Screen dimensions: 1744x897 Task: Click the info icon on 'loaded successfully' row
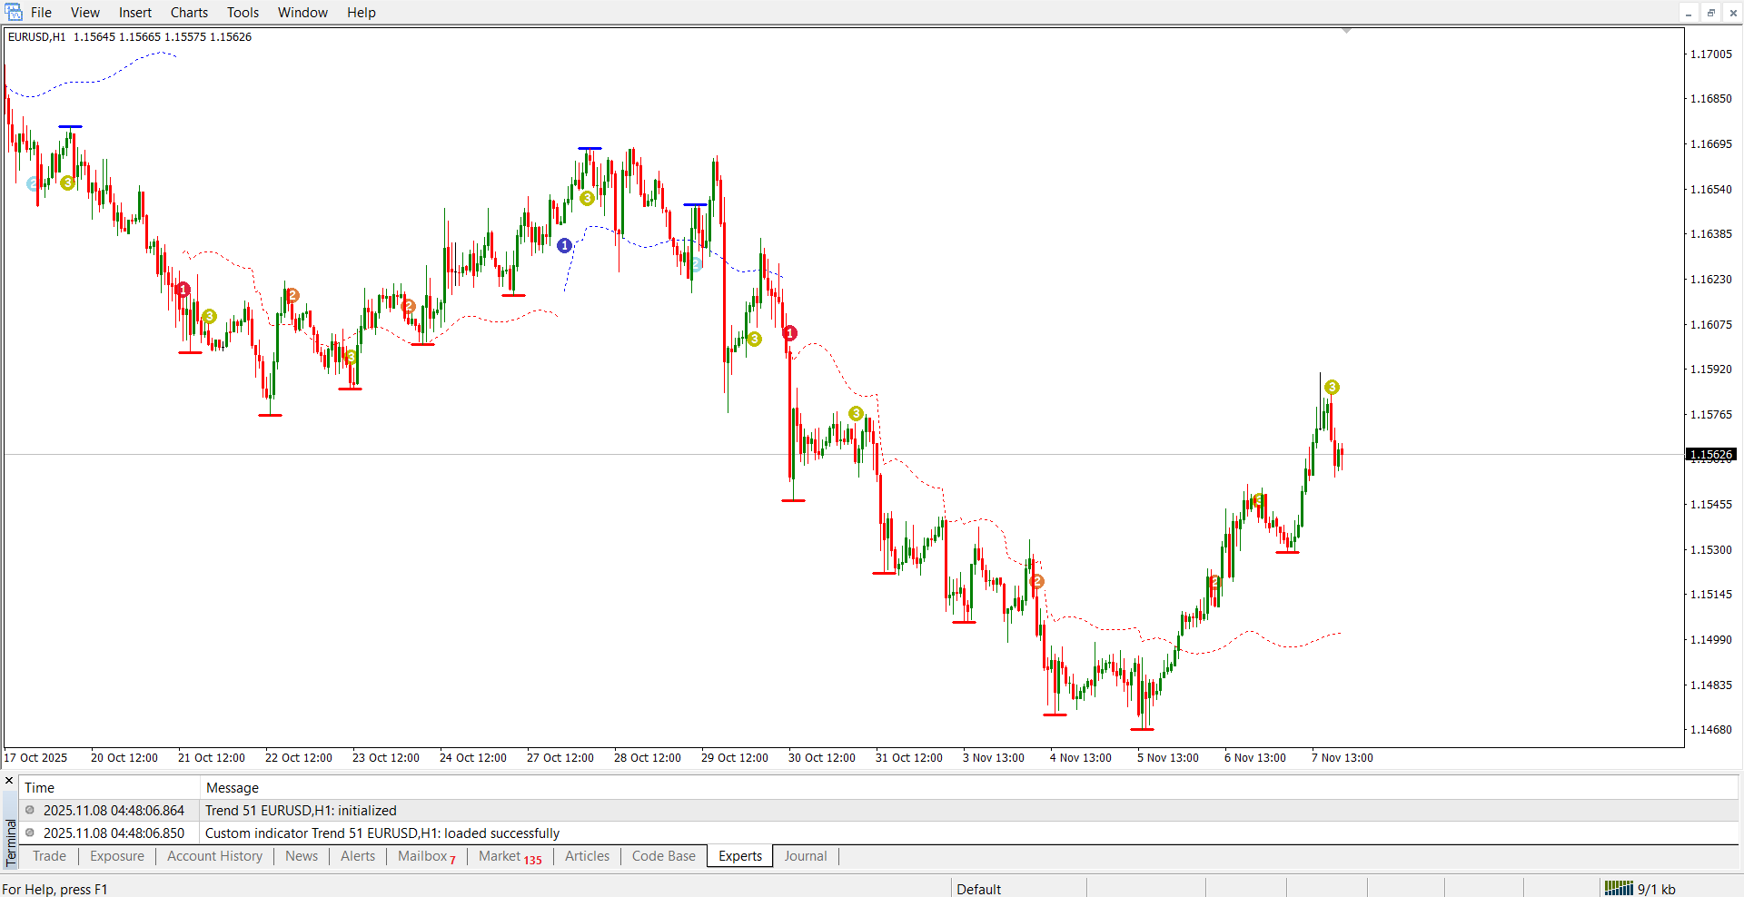[x=30, y=833]
